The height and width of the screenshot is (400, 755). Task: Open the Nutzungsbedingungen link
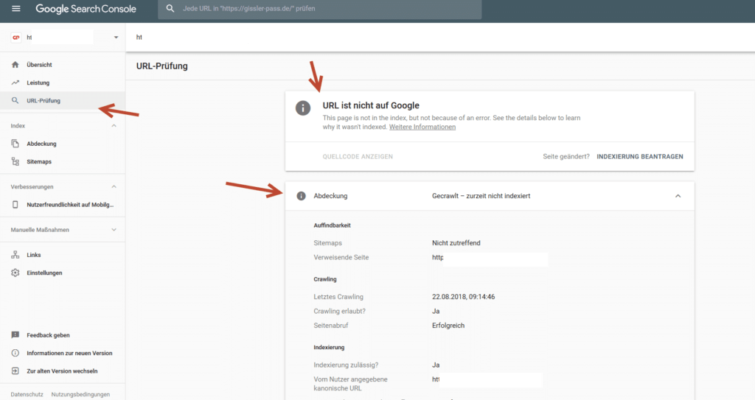[80, 394]
